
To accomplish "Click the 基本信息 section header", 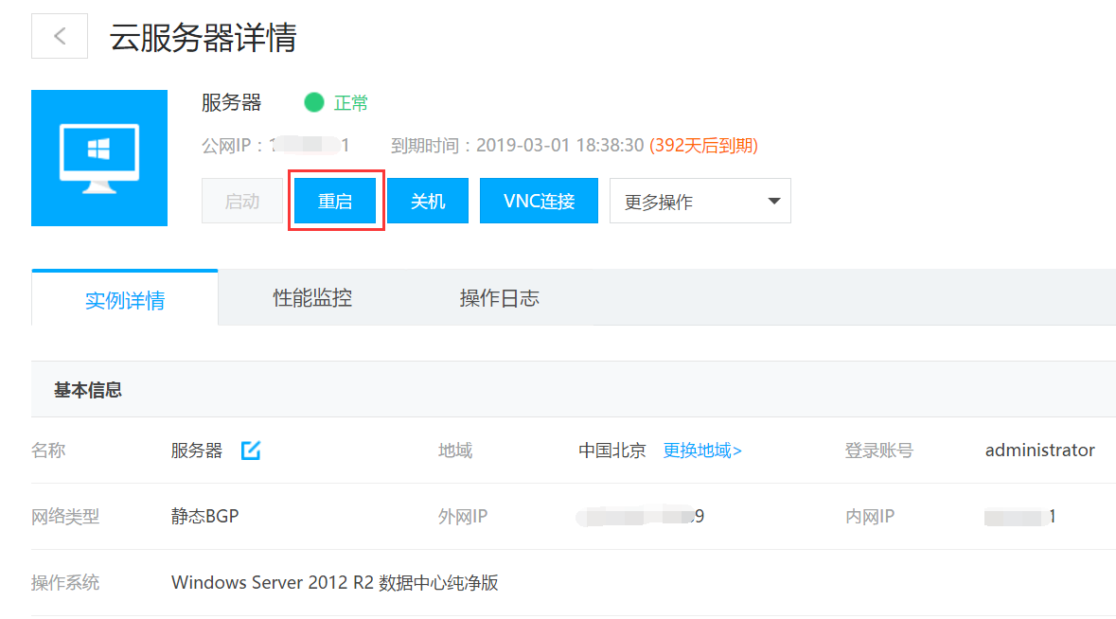I will pos(88,390).
